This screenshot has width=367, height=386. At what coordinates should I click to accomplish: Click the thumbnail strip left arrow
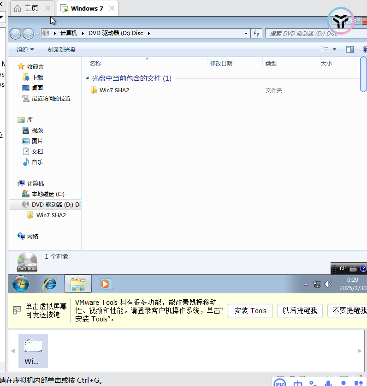[x=12, y=351]
